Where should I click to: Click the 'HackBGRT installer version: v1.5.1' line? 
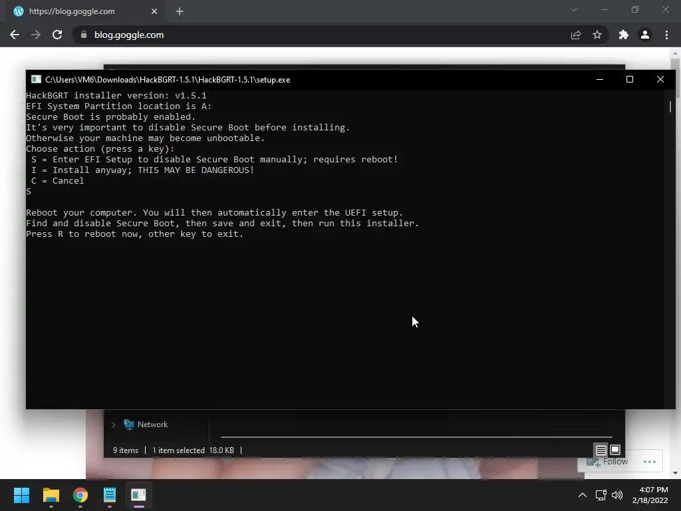(116, 96)
